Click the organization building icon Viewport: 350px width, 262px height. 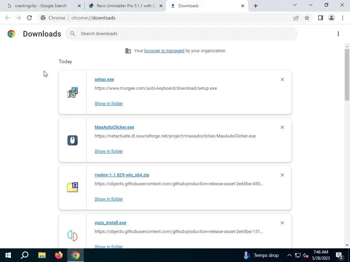point(128,51)
